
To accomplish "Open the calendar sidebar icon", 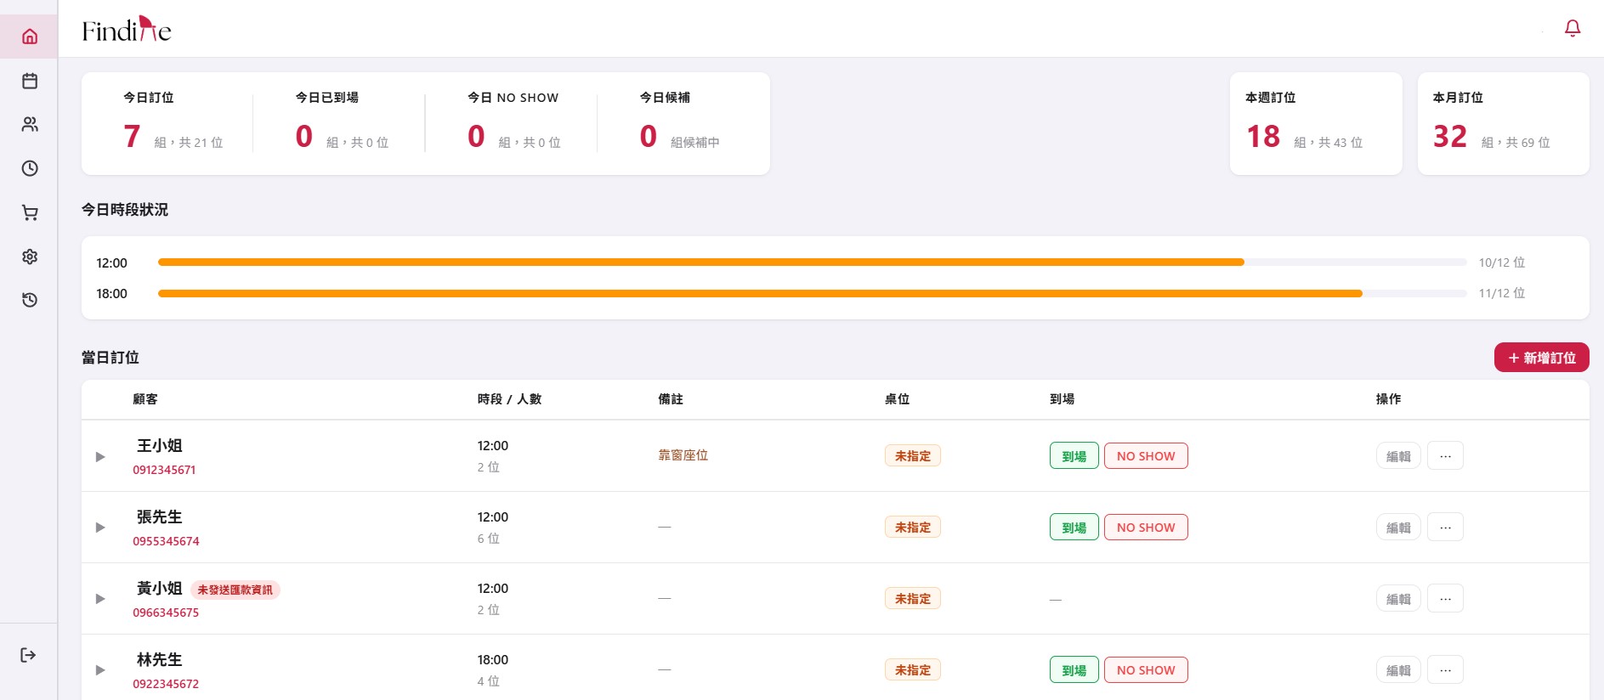I will click(30, 81).
